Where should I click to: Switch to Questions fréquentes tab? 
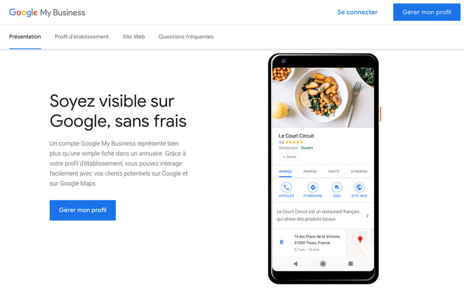point(186,36)
